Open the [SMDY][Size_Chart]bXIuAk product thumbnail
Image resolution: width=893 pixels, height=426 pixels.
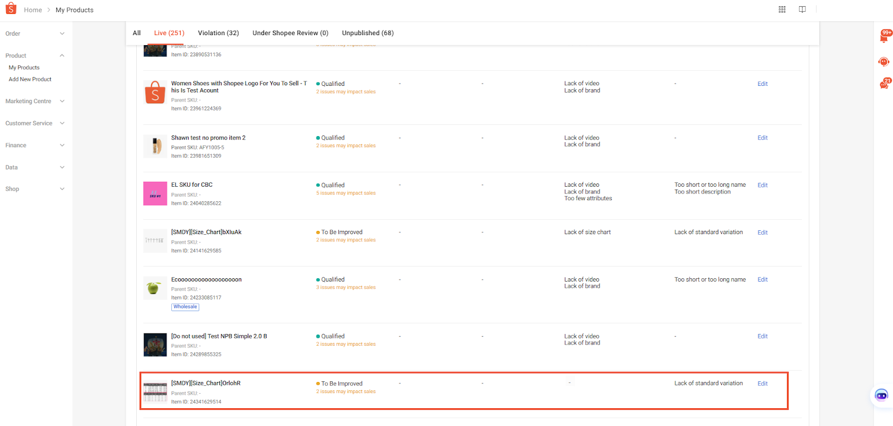[155, 241]
